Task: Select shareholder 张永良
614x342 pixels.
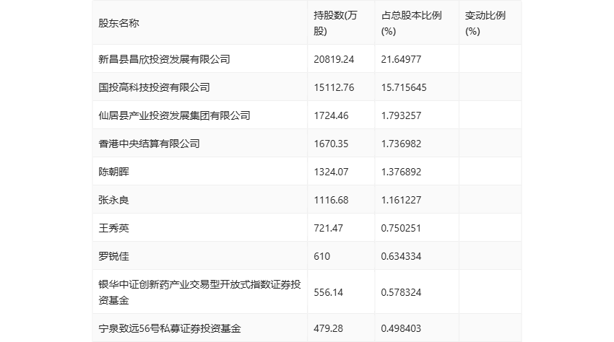Action: point(113,200)
